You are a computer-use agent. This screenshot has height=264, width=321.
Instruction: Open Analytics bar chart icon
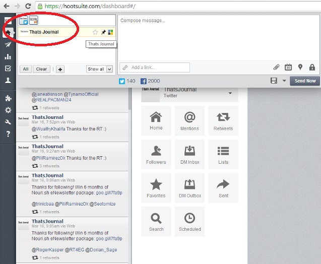click(x=8, y=56)
